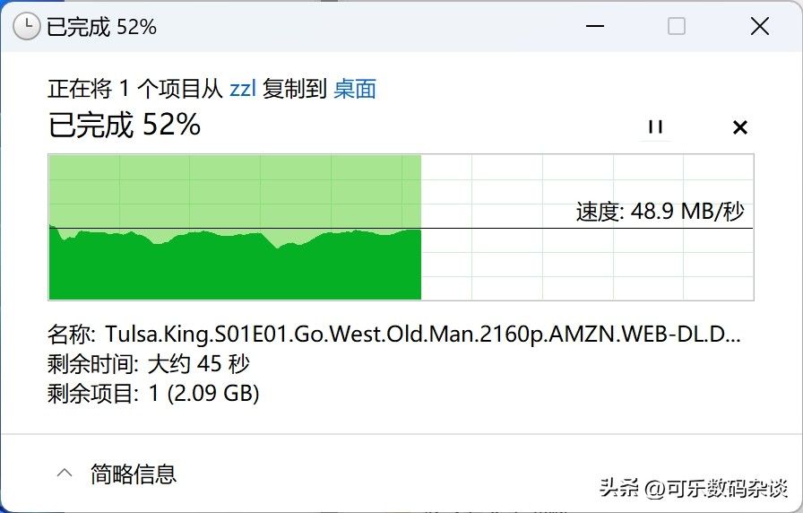Click the 简略信息 label

coord(134,474)
